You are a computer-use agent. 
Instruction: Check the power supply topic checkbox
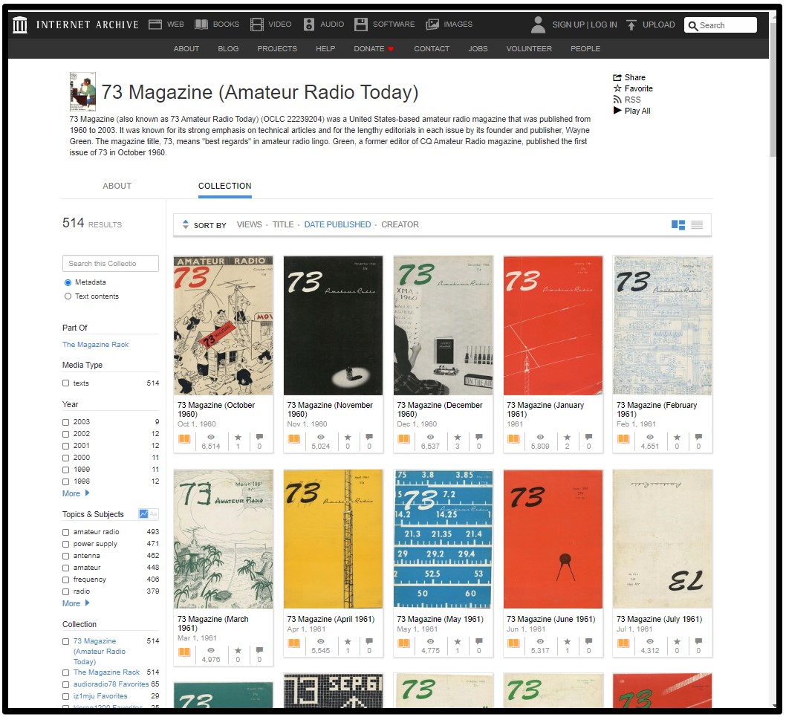(x=65, y=544)
